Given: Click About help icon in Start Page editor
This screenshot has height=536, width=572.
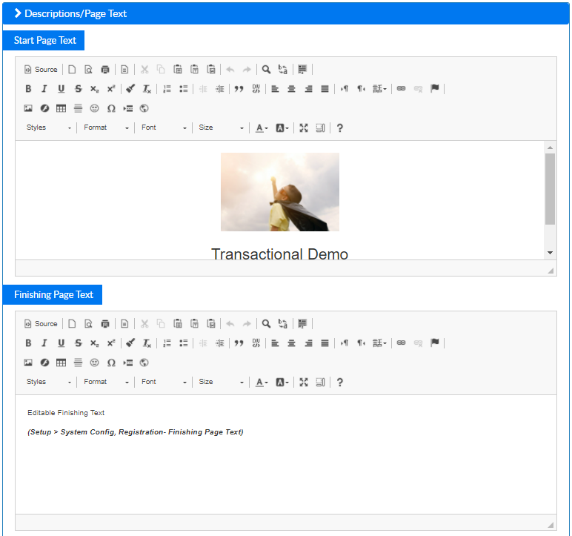Looking at the screenshot, I should pos(339,128).
